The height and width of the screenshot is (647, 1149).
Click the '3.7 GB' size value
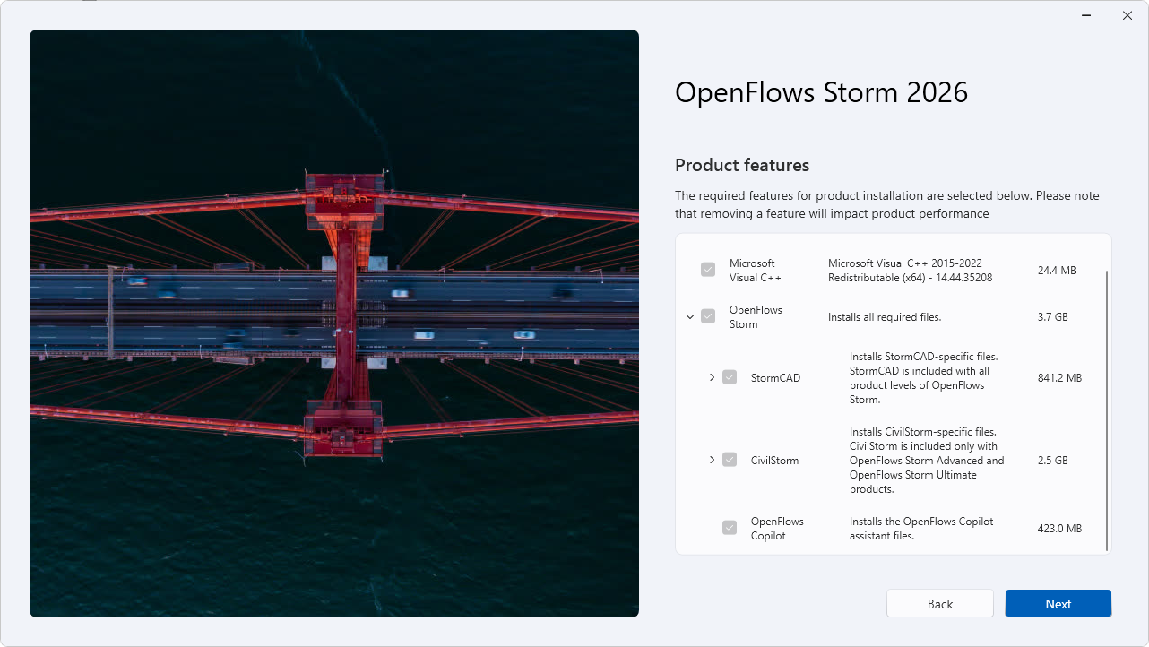coord(1052,316)
